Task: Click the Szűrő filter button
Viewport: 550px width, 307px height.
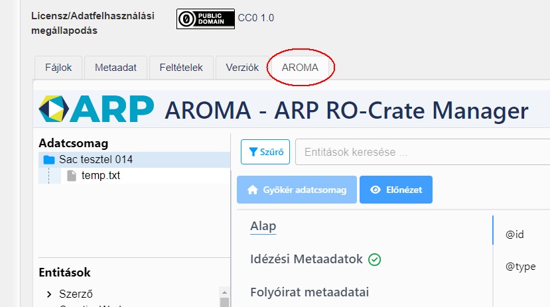Action: pos(265,152)
